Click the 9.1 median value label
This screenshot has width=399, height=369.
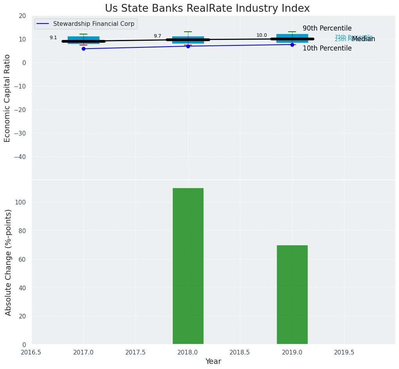[53, 38]
